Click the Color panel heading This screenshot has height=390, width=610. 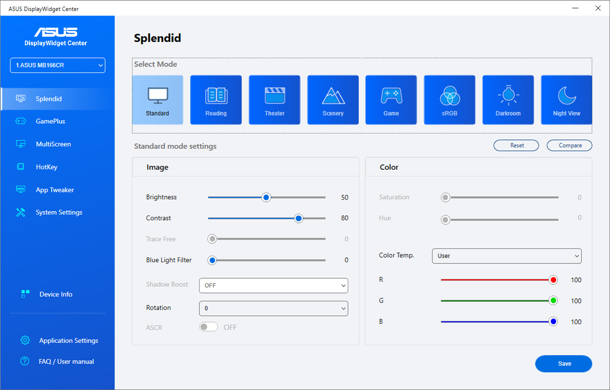(389, 167)
